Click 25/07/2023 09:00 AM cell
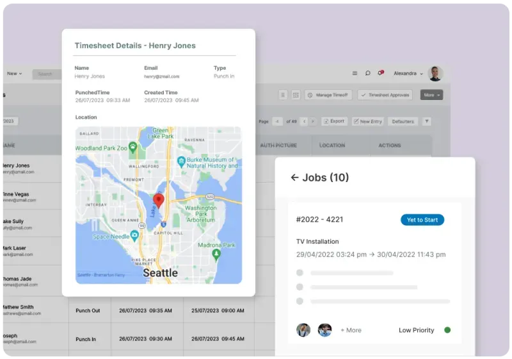Image resolution: width=512 pixels, height=359 pixels. tap(218, 311)
